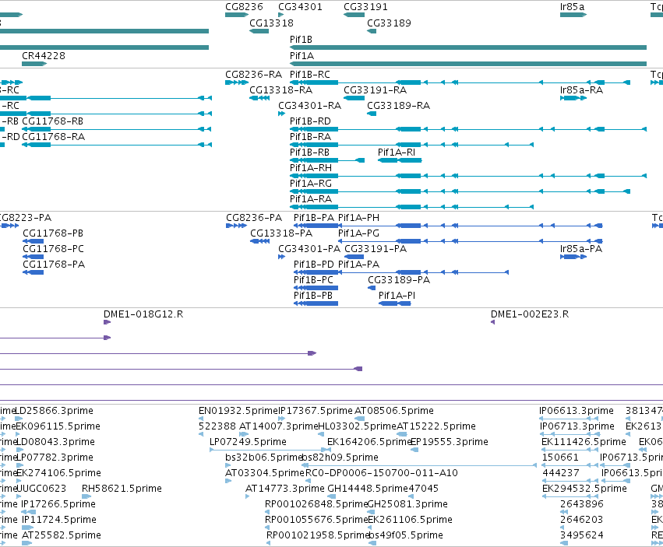This screenshot has width=663, height=547.
Task: Click the CG34301 gene label
Action: [x=300, y=7]
